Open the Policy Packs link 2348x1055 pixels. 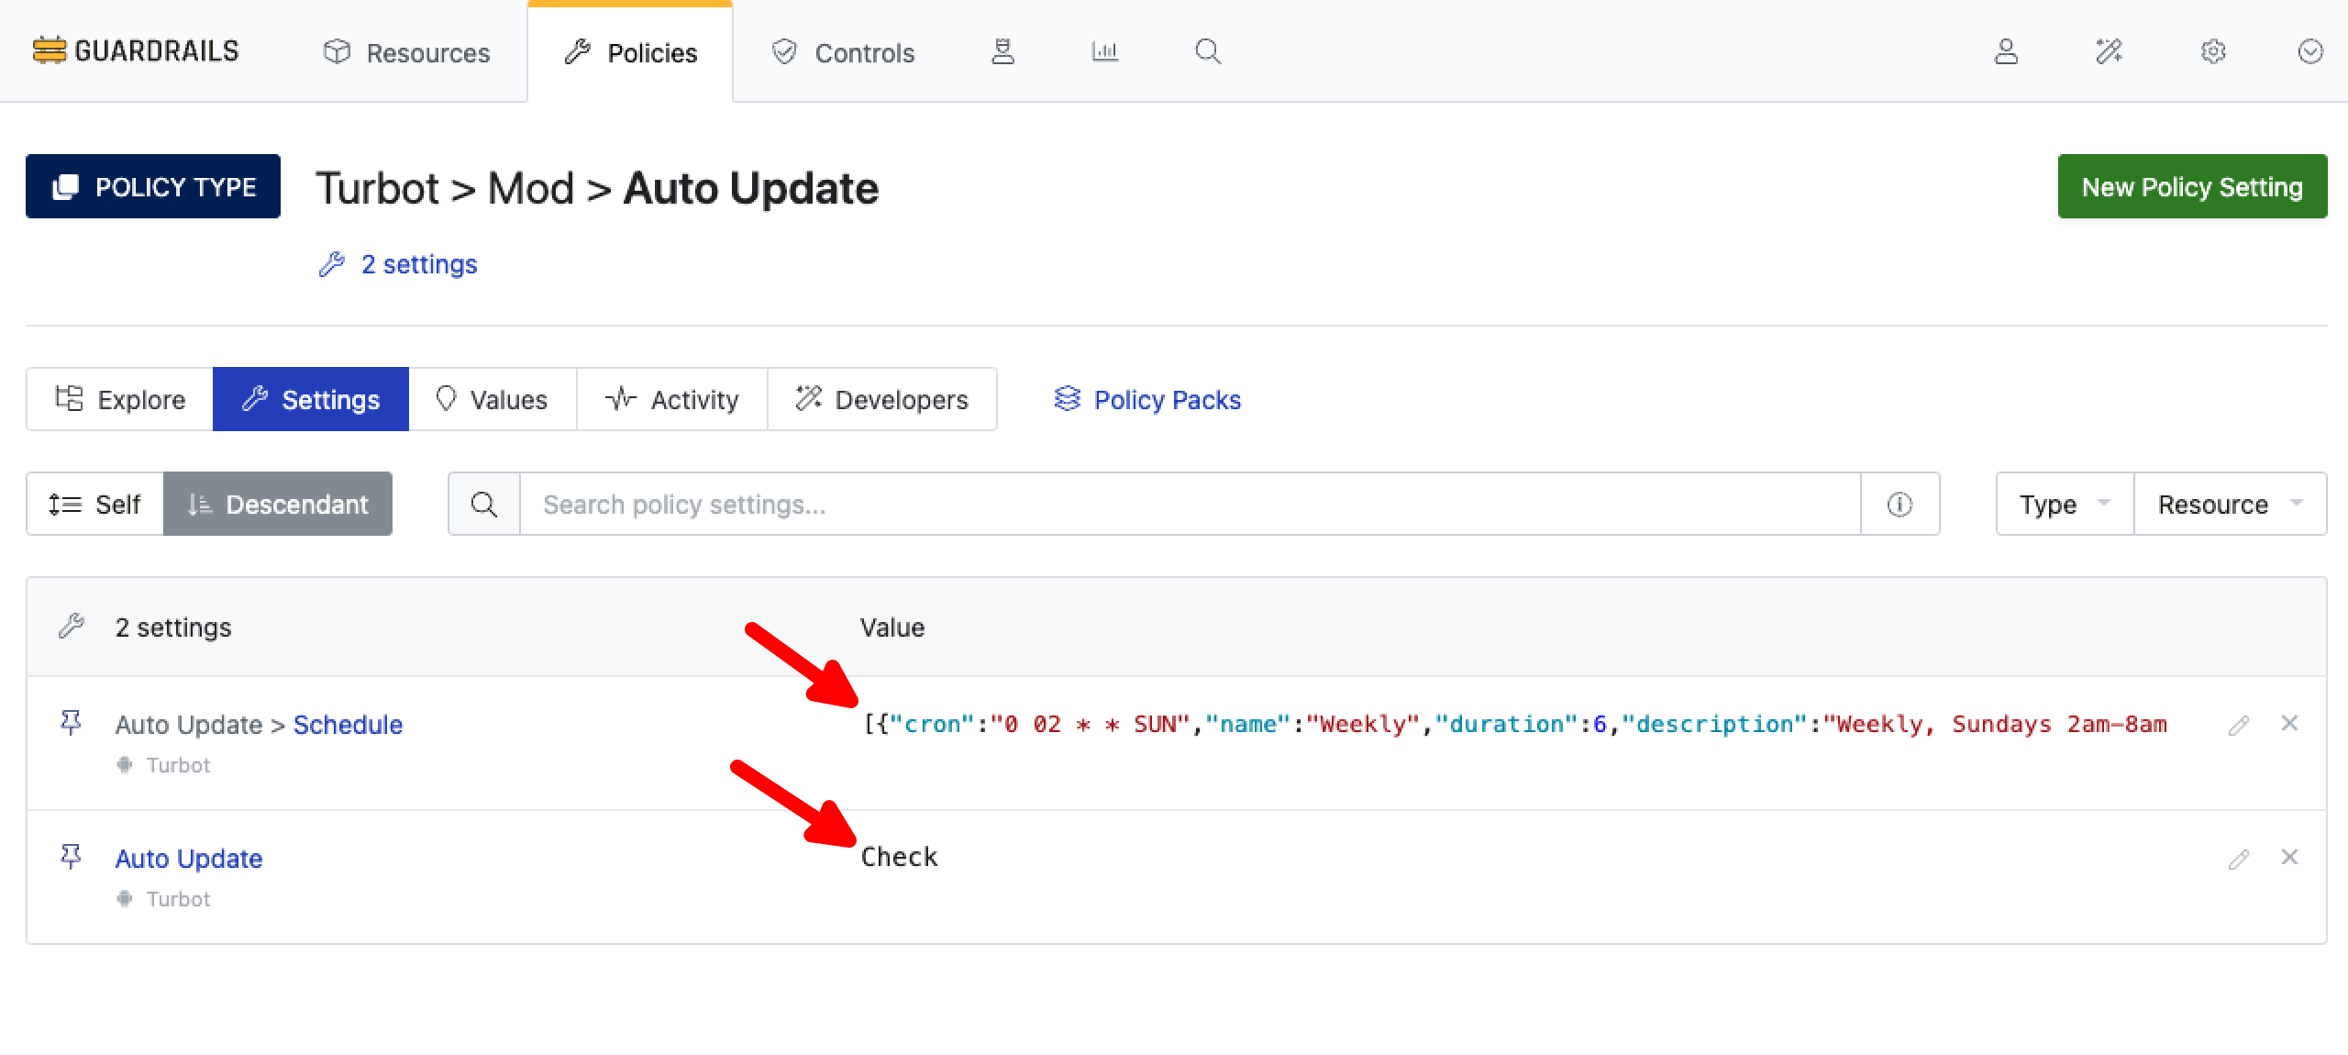click(1147, 399)
